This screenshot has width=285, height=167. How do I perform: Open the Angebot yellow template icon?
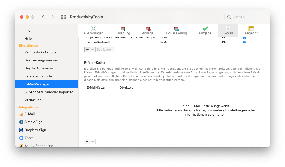pyautogui.click(x=251, y=28)
